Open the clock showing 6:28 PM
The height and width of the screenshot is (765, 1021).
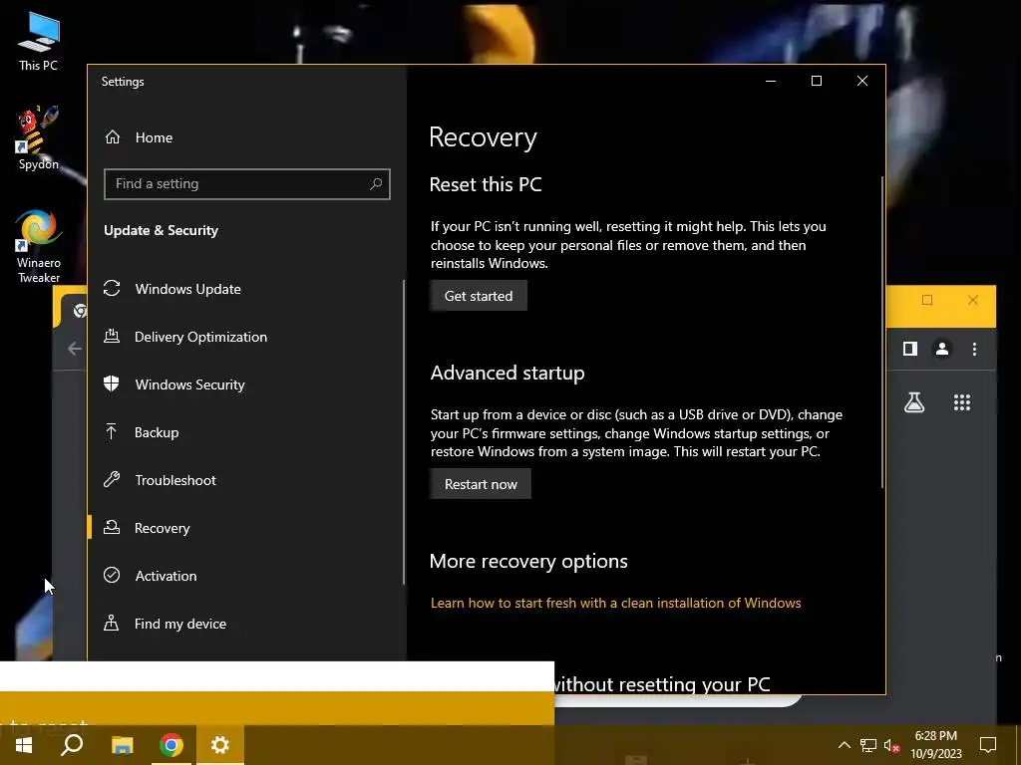935,745
